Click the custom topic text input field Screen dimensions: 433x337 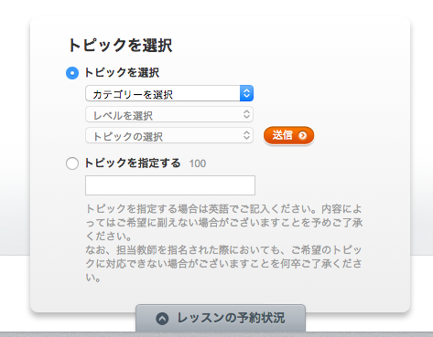[x=170, y=185]
